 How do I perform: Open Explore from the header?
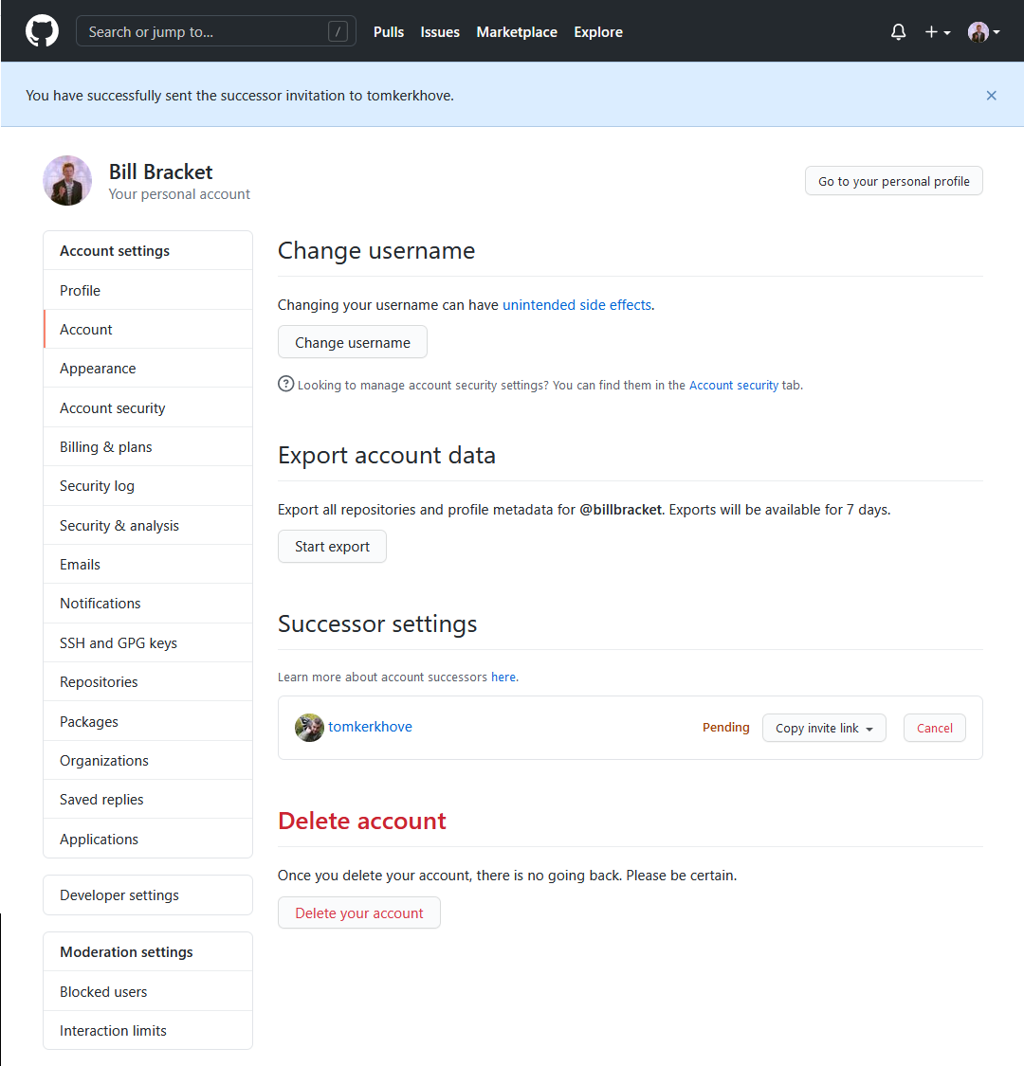[598, 32]
